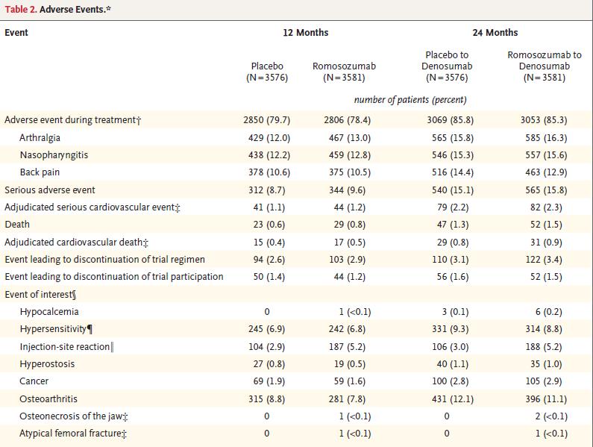Screen dimensions: 593x447
Task: Click the 'number of patients (percent)' caption
Action: pyautogui.click(x=410, y=100)
